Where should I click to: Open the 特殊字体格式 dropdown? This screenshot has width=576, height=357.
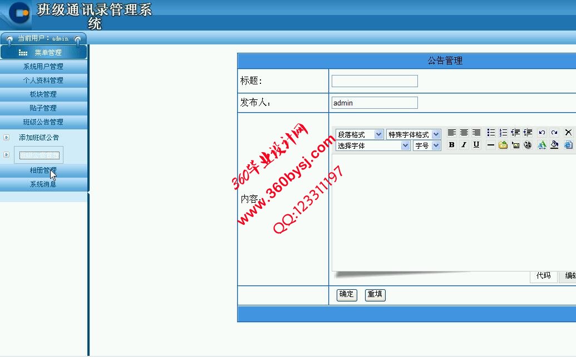point(413,134)
